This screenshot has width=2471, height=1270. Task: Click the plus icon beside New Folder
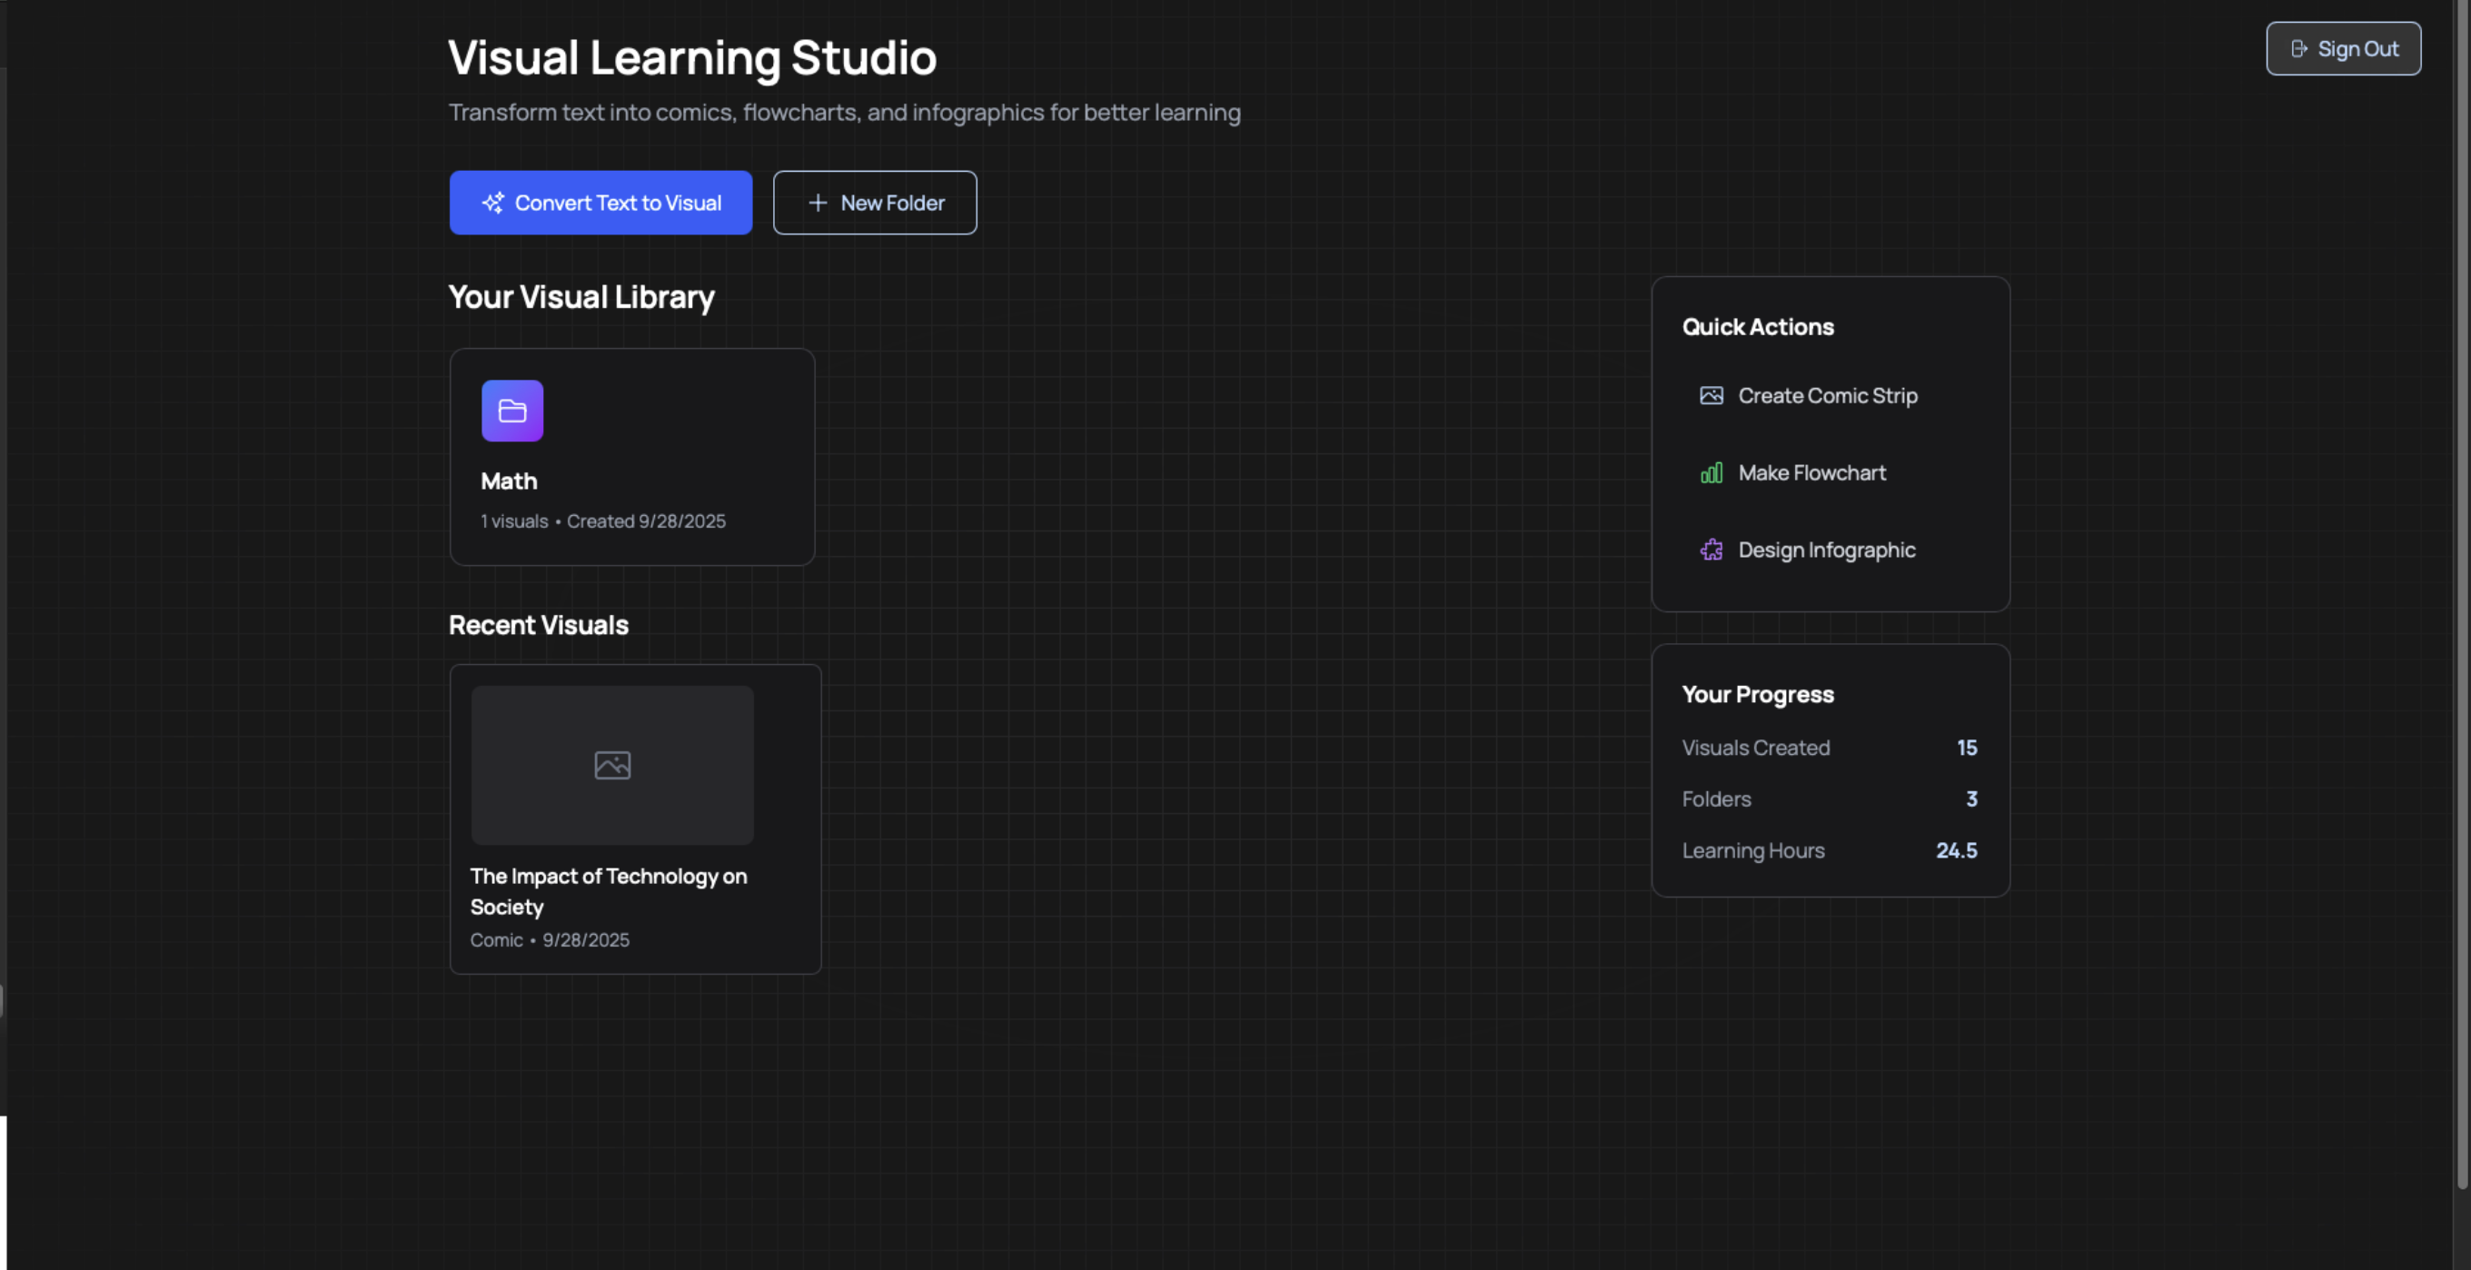(818, 203)
